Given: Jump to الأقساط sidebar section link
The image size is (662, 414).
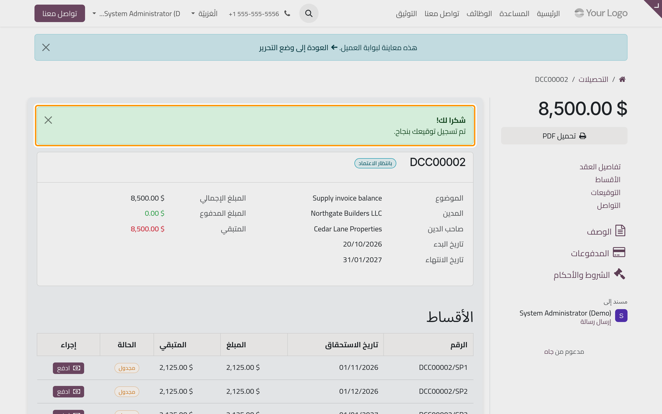Looking at the screenshot, I should pyautogui.click(x=608, y=179).
